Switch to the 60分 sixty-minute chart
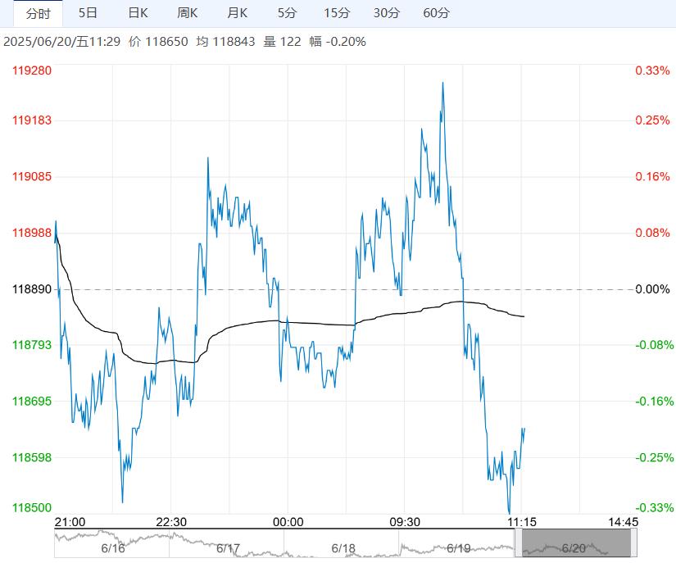 pos(436,13)
